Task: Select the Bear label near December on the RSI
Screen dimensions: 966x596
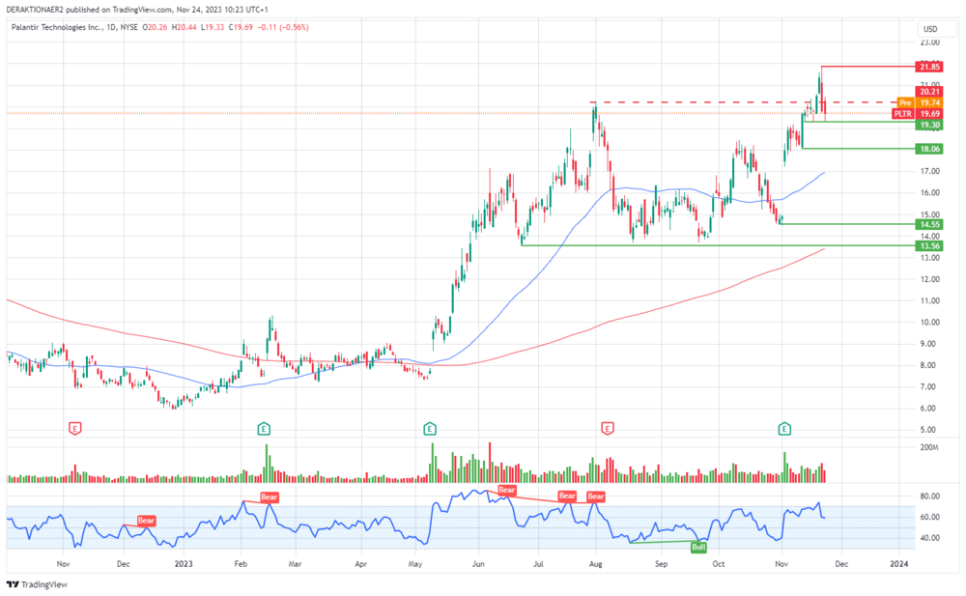Action: click(146, 521)
